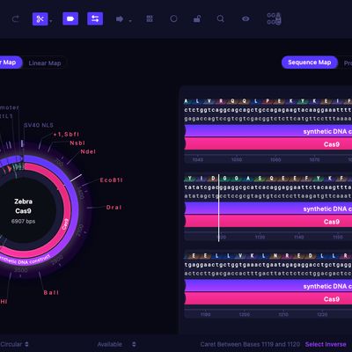Open the arrow tool dropdown caret
The height and width of the screenshot is (352, 352).
130,21
